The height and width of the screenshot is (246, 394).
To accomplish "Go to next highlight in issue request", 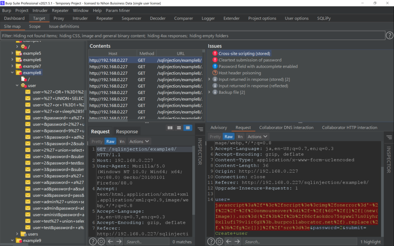I will point(237,242).
